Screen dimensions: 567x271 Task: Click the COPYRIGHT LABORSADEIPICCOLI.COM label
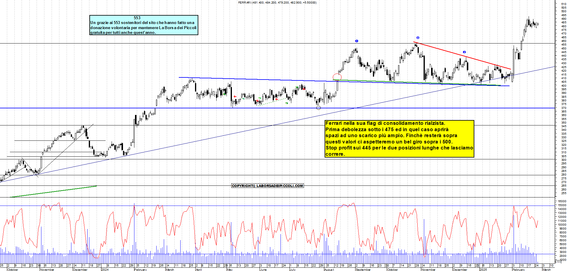coord(268,186)
